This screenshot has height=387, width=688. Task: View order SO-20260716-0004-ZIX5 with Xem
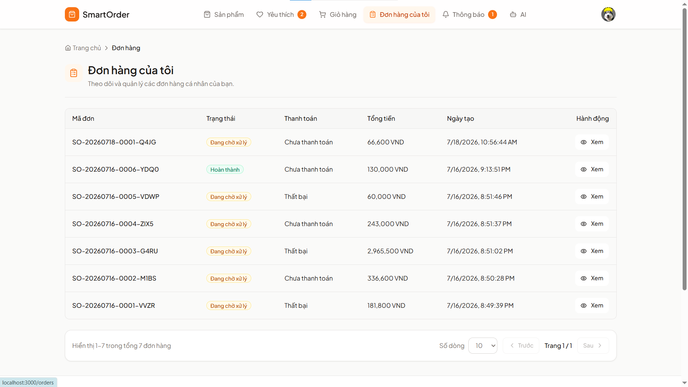pos(592,224)
